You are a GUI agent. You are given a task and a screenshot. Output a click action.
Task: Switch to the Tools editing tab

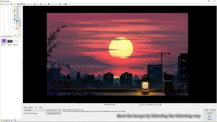(x=41, y=107)
